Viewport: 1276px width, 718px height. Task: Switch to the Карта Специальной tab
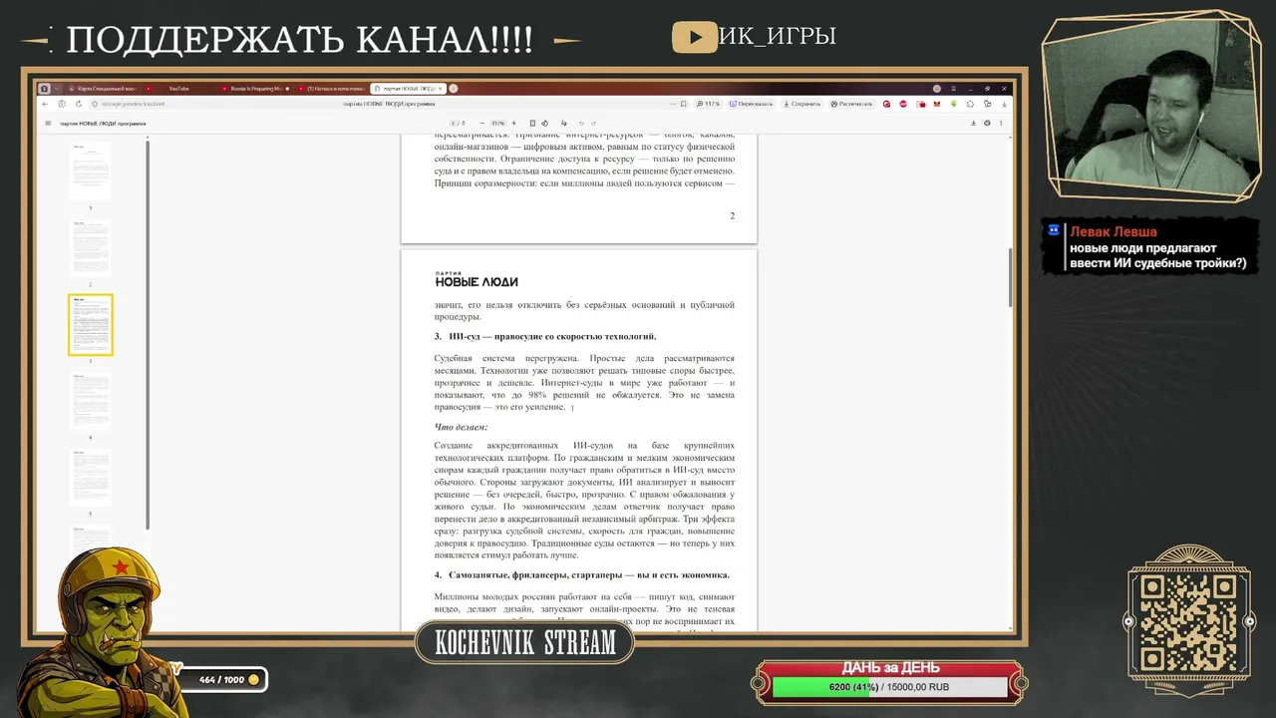(104, 89)
